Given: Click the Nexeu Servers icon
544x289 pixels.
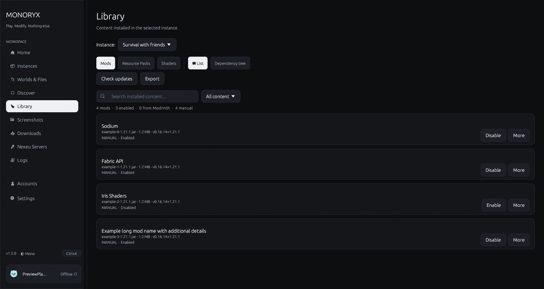Looking at the screenshot, I should [12, 147].
